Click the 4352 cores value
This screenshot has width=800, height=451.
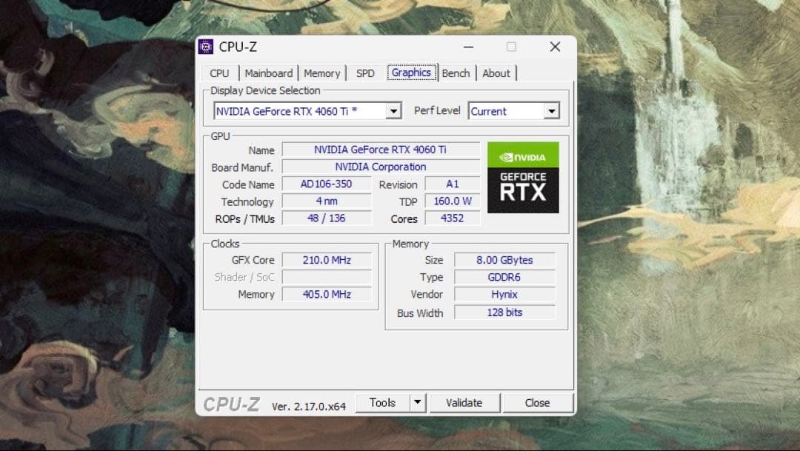[x=453, y=218]
